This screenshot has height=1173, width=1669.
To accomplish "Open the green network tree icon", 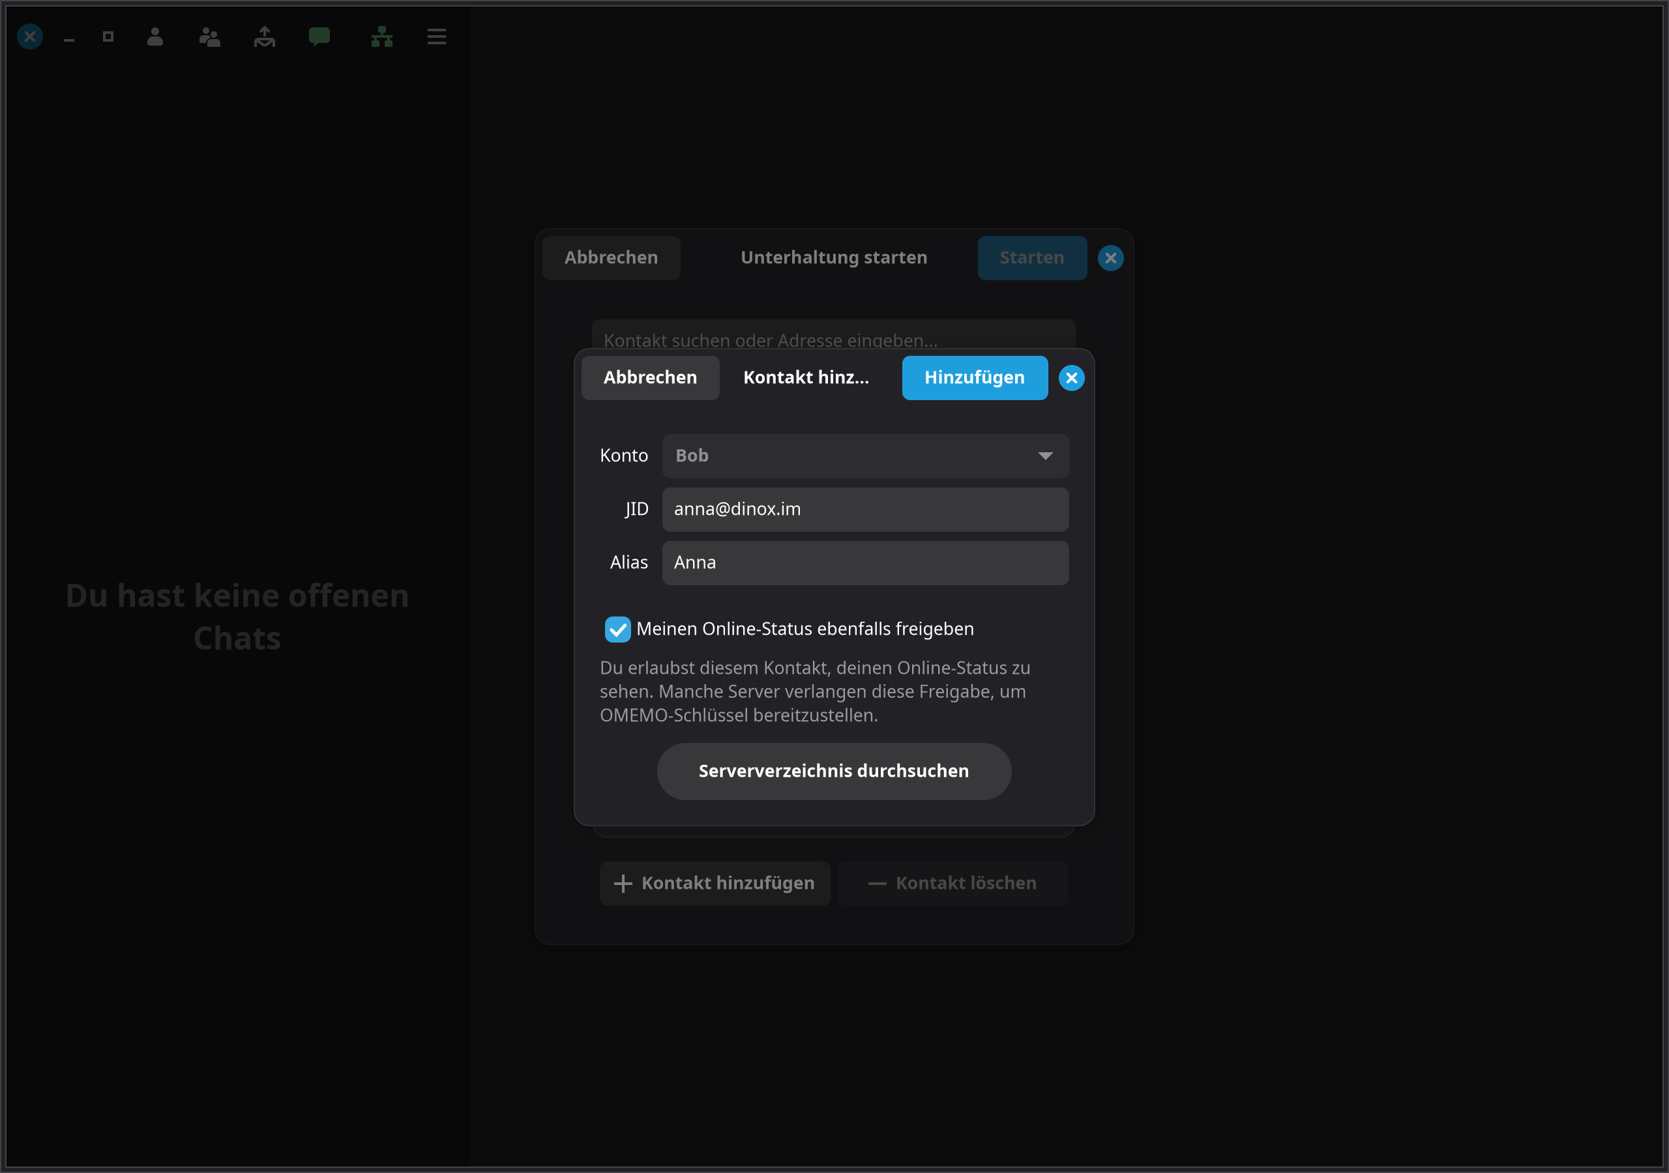I will click(381, 36).
